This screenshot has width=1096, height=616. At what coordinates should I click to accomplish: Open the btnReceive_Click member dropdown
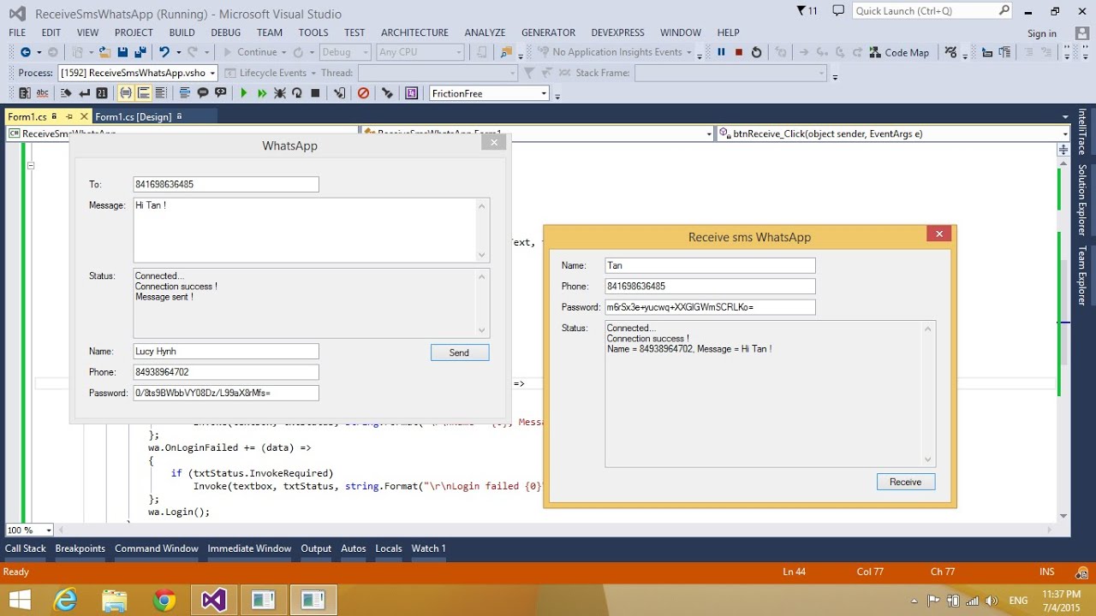893,133
